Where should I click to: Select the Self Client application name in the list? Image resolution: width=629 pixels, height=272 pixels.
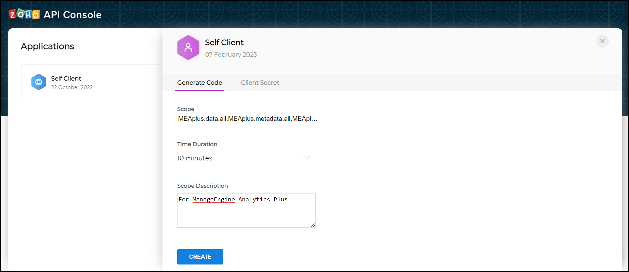click(x=66, y=78)
